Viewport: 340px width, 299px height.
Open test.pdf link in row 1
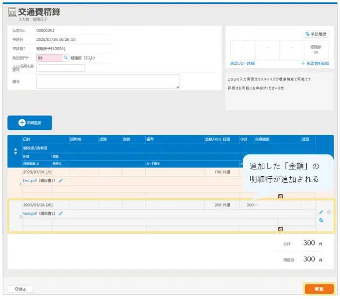coord(30,180)
